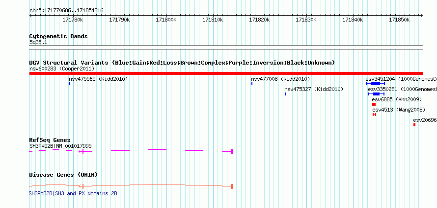The height and width of the screenshot is (208, 437).
Task: Click the 171780k ruler tick label
Action: (73, 20)
